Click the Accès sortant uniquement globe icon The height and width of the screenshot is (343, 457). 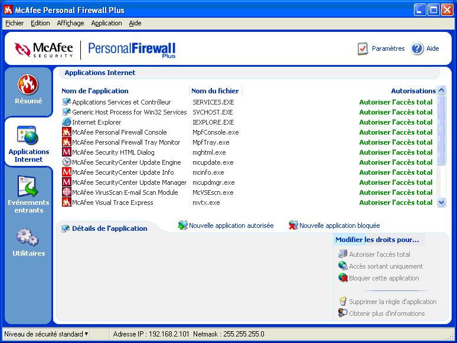click(x=342, y=266)
